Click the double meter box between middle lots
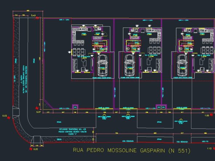The width and height of the screenshot is (215, 161). (x=161, y=107)
